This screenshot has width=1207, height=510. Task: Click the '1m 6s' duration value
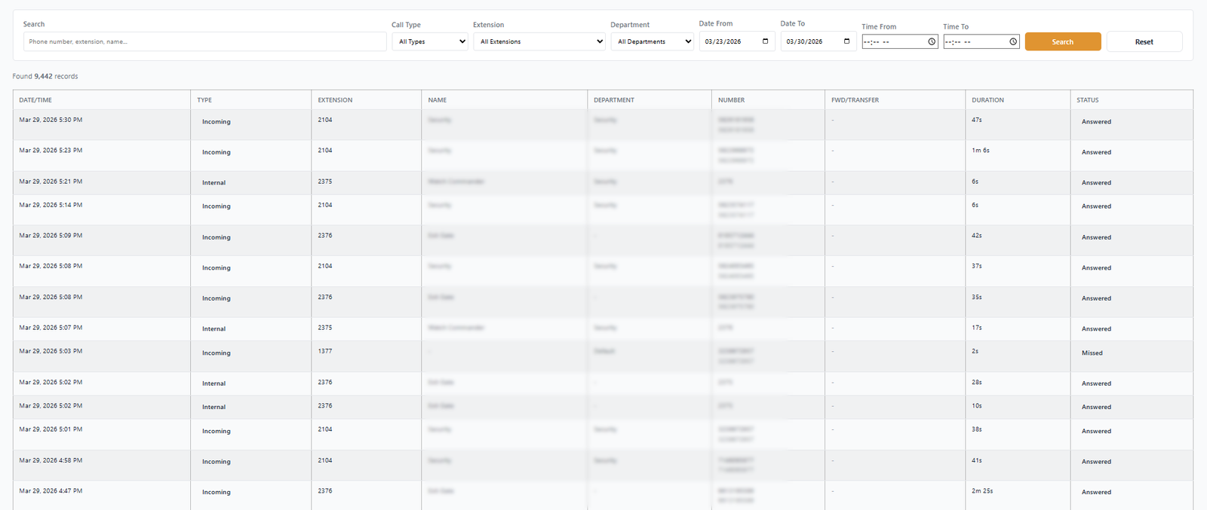point(981,151)
